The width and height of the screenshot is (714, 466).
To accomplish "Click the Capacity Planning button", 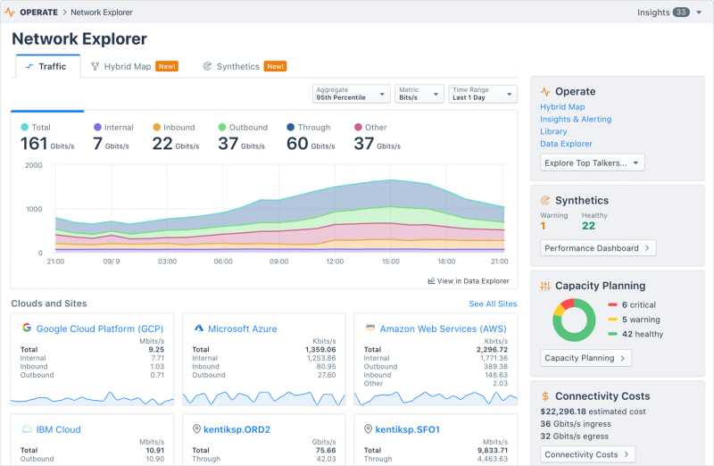I will 585,358.
